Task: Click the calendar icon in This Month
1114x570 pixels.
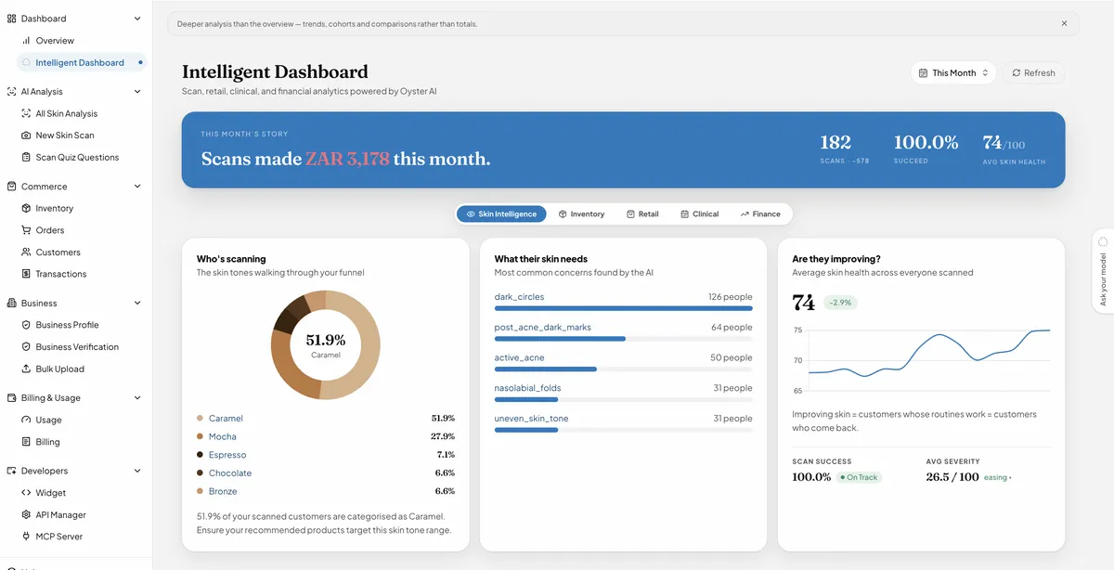Action: pyautogui.click(x=923, y=72)
